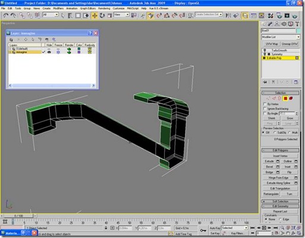Select the TurboSmooth modifier in stack
The height and width of the screenshot is (238, 305).
tap(279, 51)
